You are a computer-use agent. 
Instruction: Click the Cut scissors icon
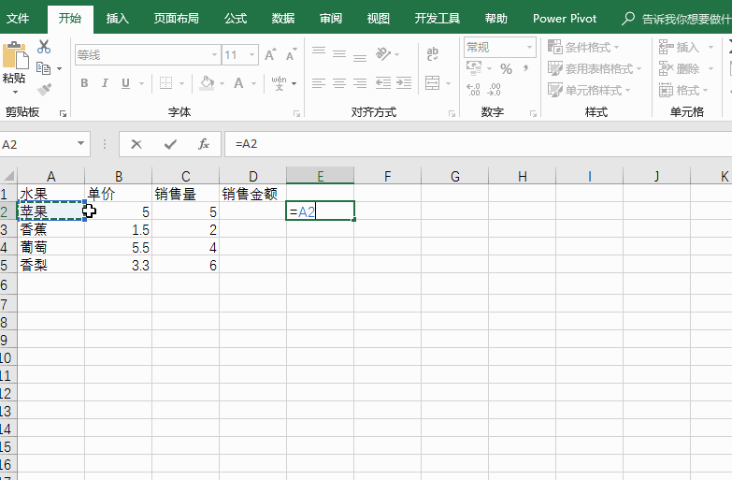pos(44,47)
